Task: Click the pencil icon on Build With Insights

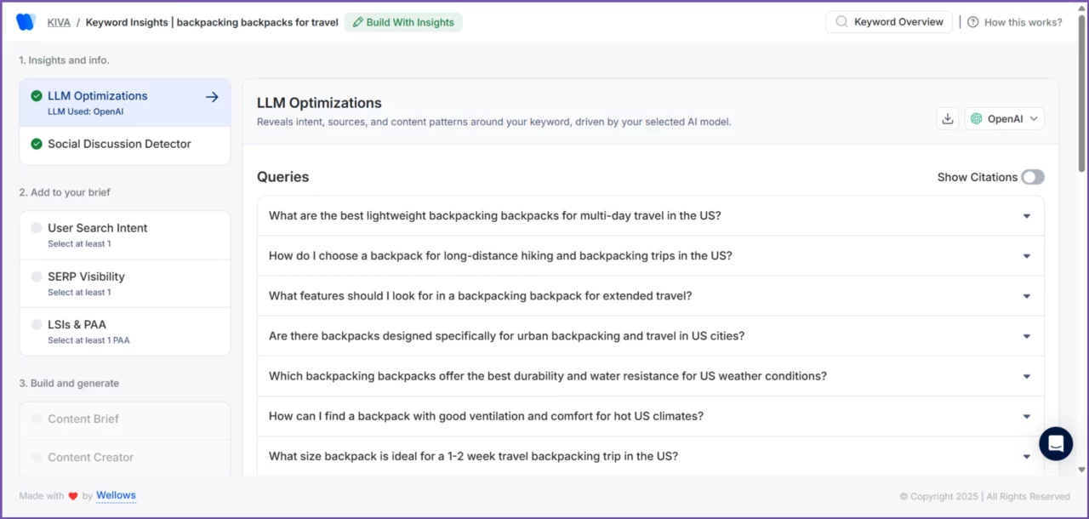Action: click(x=357, y=22)
